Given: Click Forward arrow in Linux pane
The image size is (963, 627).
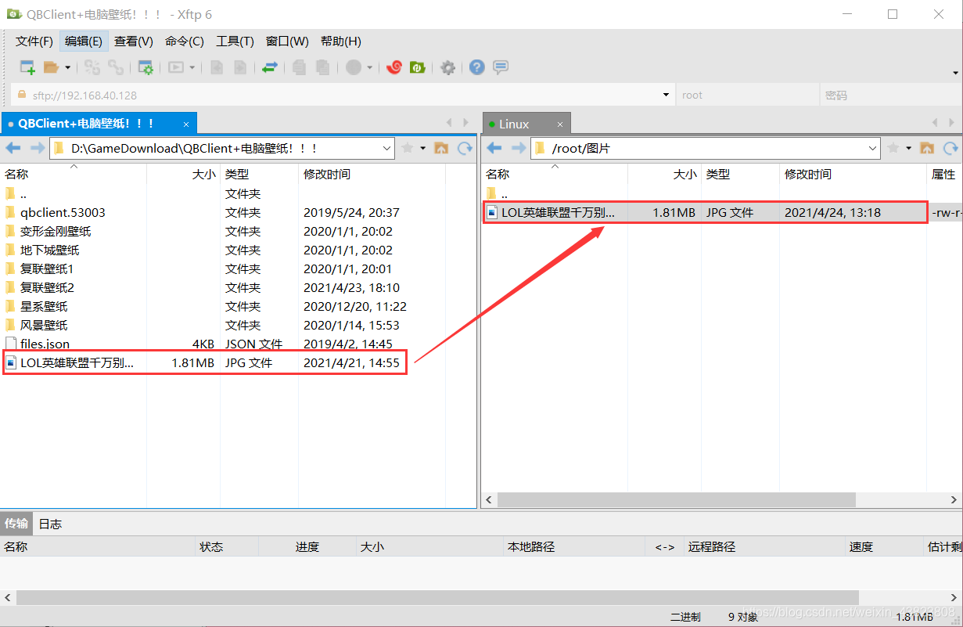Looking at the screenshot, I should click(x=518, y=148).
